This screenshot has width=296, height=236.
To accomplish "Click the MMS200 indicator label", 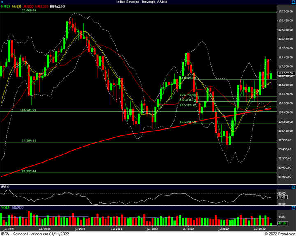I will (42, 7).
